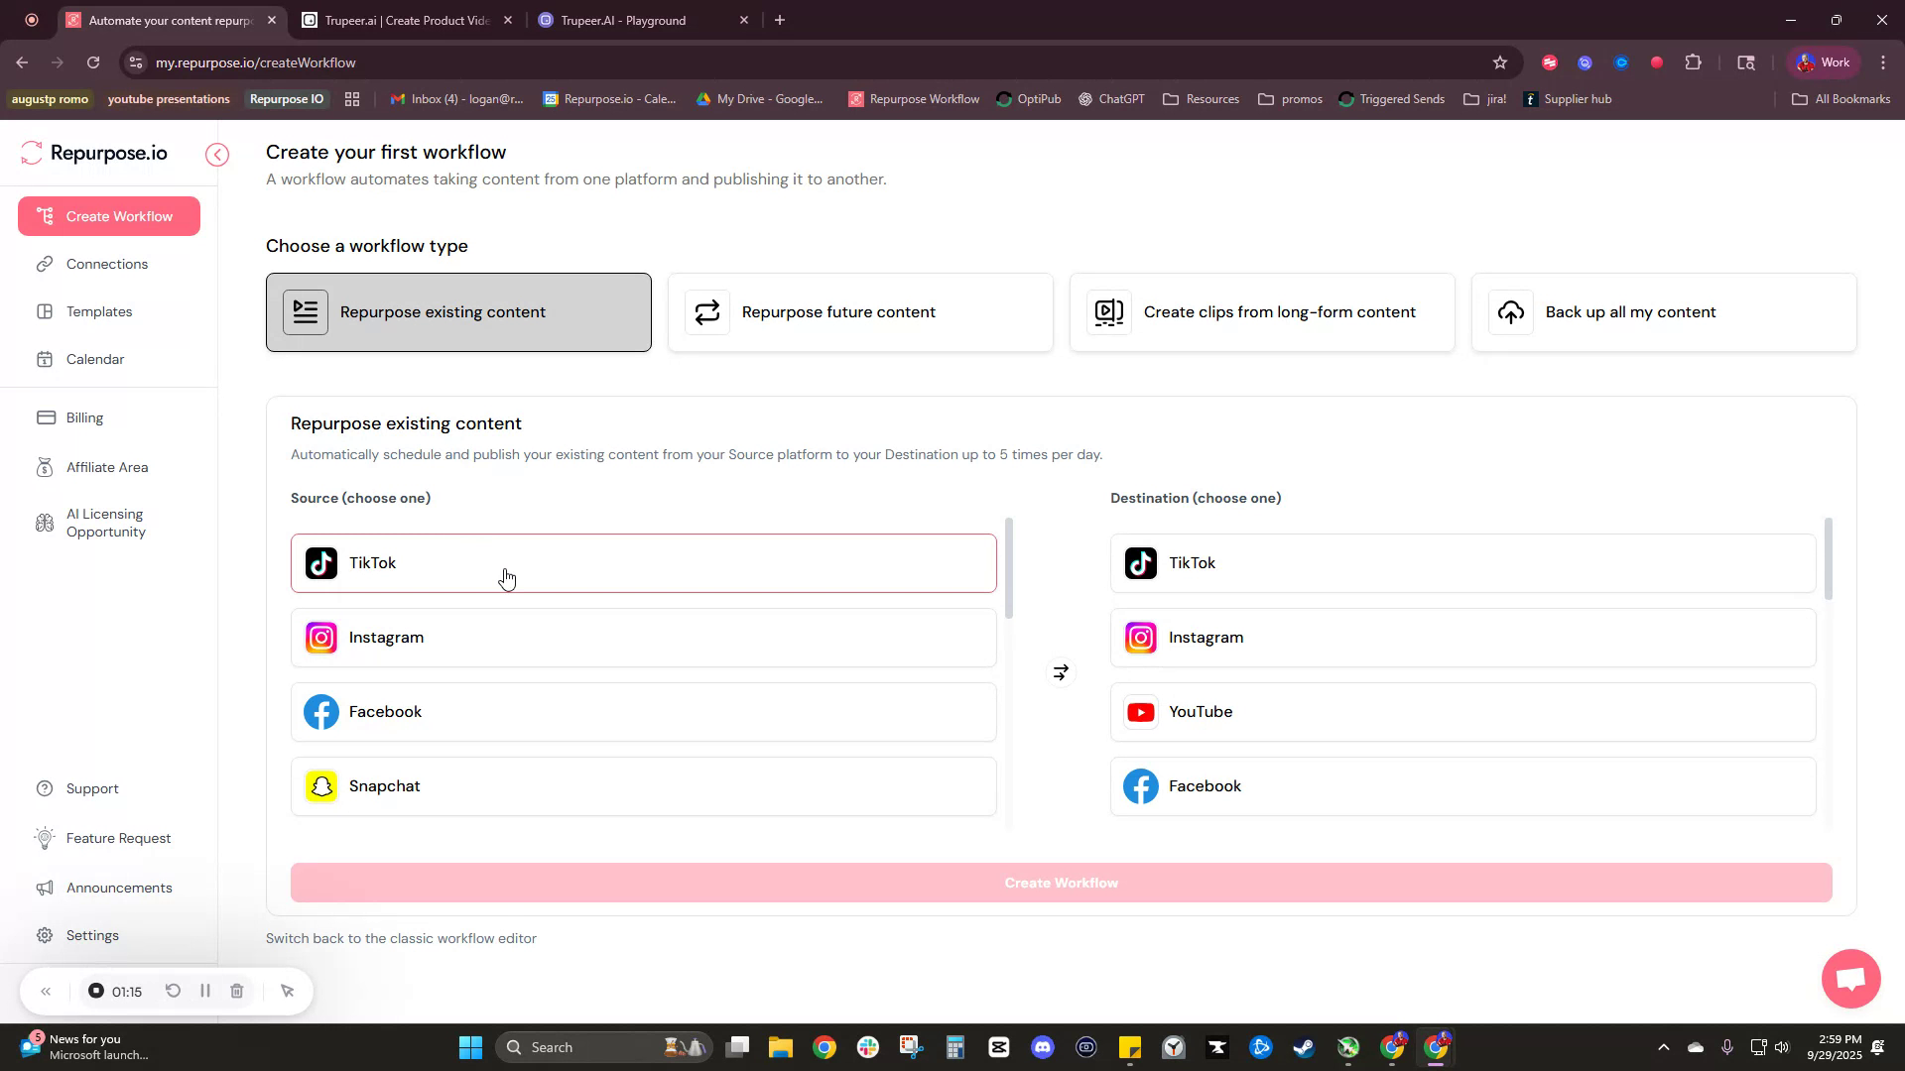Open Settings via the gear icon
Image resolution: width=1905 pixels, height=1071 pixels.
(x=46, y=935)
